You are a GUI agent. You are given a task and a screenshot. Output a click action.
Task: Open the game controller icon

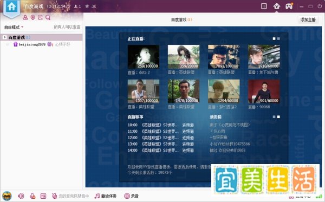pyautogui.click(x=289, y=6)
